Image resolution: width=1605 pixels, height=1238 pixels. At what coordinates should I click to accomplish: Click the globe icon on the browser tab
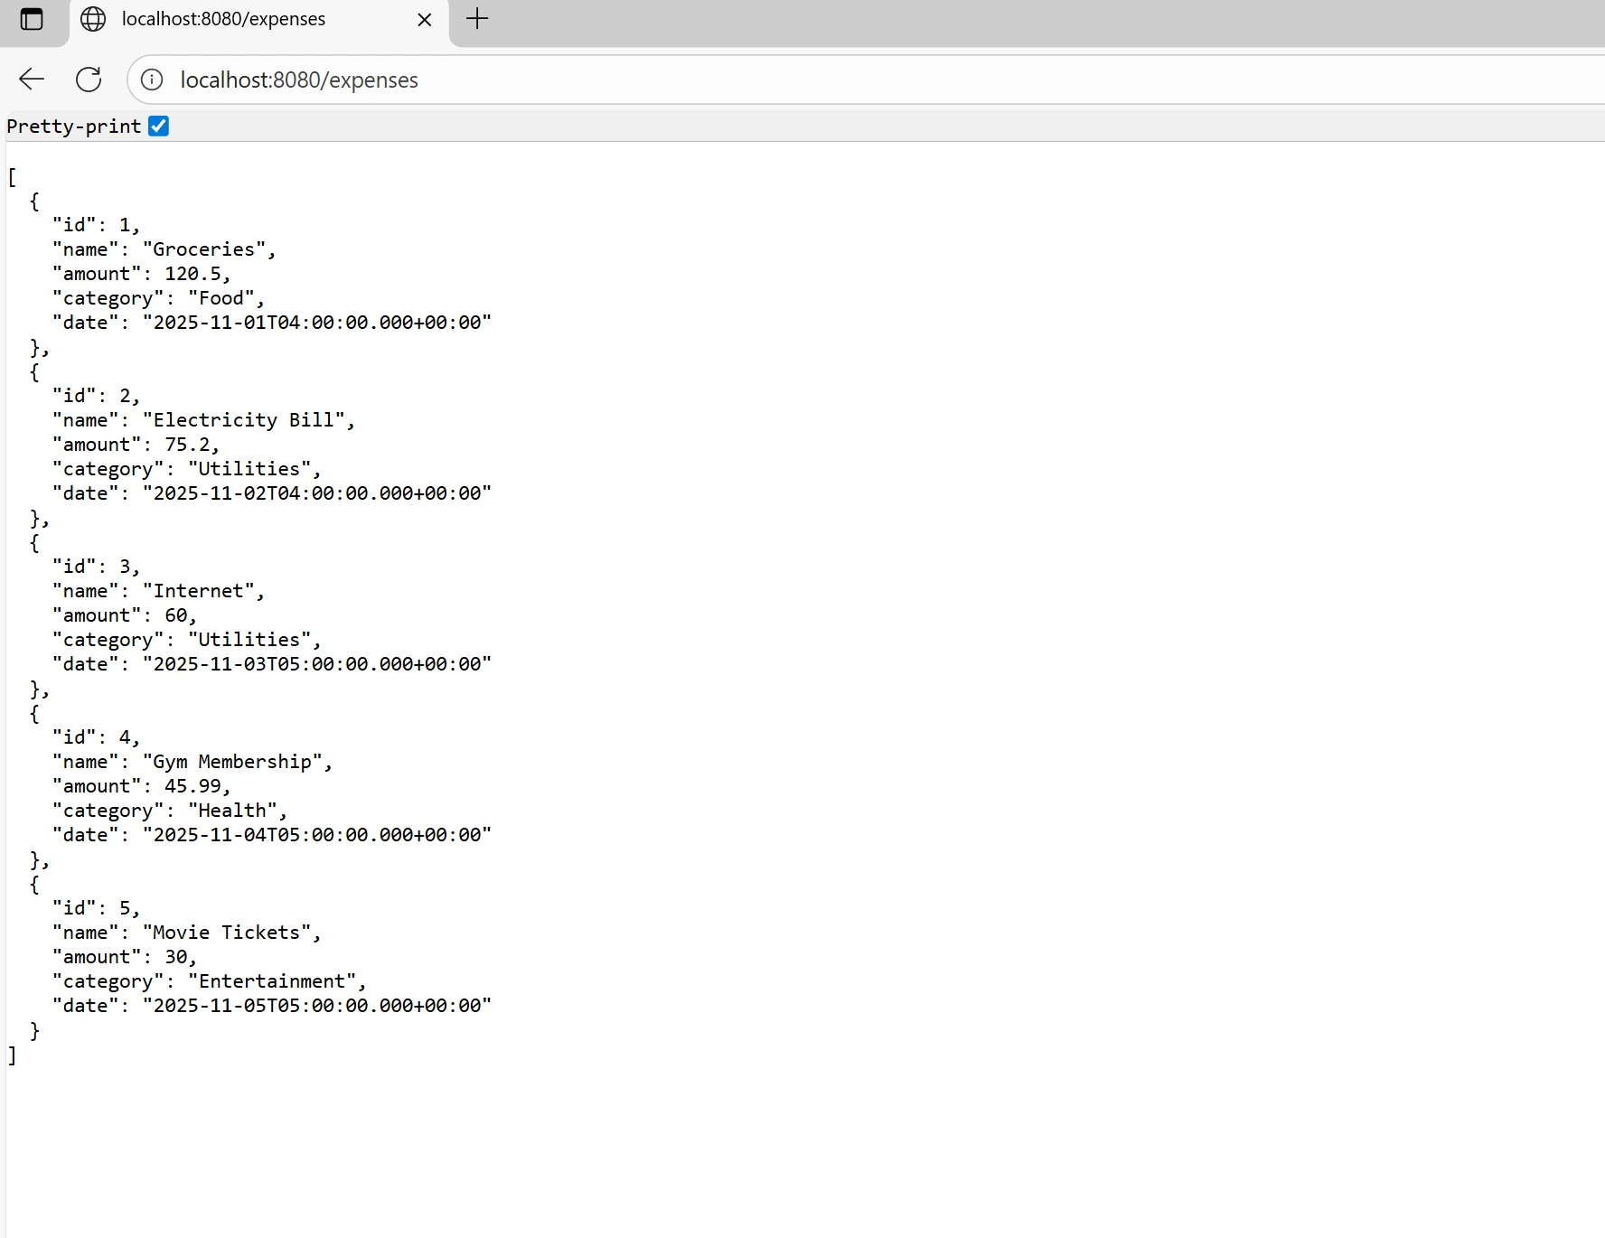pyautogui.click(x=92, y=19)
